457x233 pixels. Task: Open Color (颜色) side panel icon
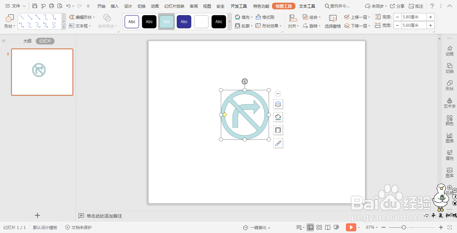coord(450,120)
